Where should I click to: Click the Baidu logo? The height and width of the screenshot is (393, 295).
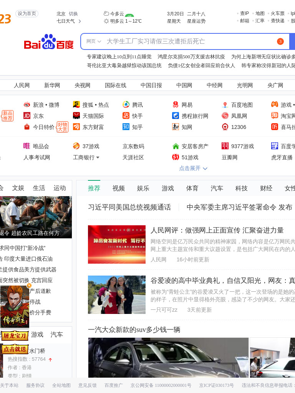[x=49, y=42]
